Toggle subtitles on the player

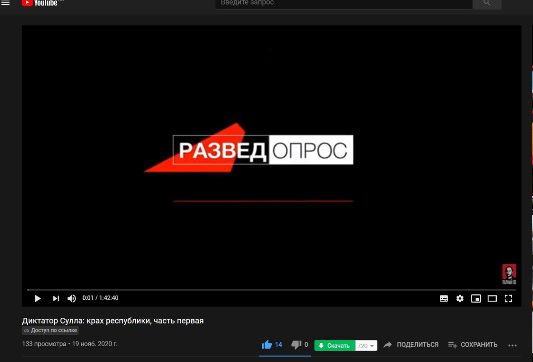pyautogui.click(x=444, y=298)
